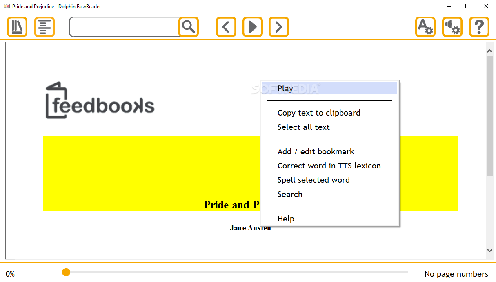Go to next section arrow
The image size is (496, 282).
pos(279,27)
